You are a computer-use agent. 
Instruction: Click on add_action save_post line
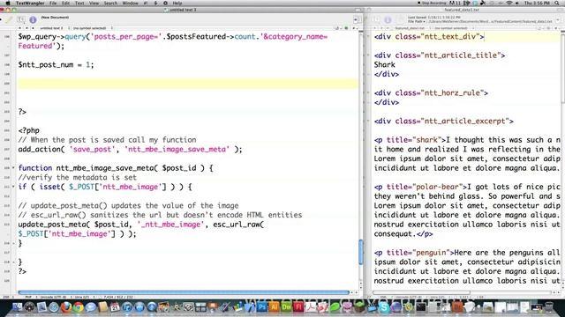(130, 149)
